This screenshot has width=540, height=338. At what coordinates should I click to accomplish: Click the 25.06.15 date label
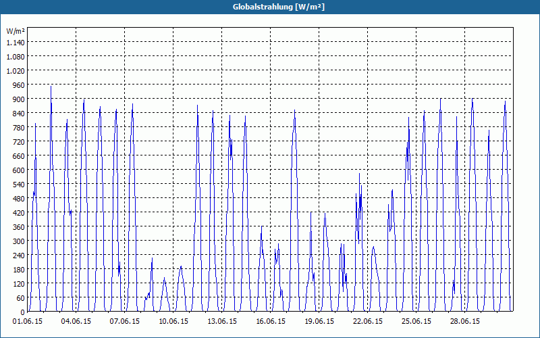416,322
